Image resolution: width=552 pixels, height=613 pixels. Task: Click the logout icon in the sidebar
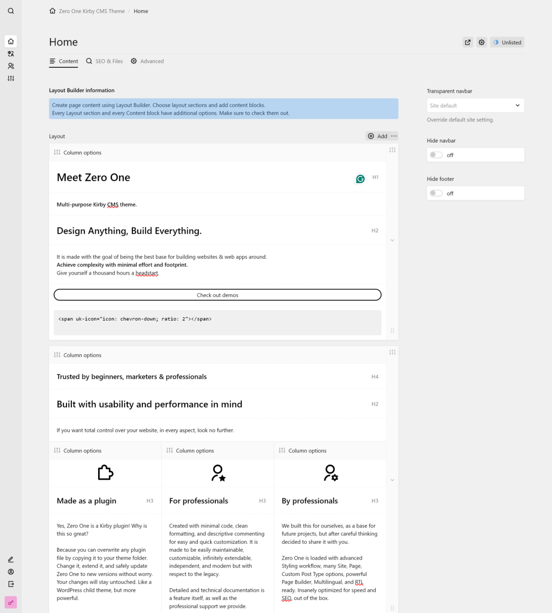tap(11, 584)
